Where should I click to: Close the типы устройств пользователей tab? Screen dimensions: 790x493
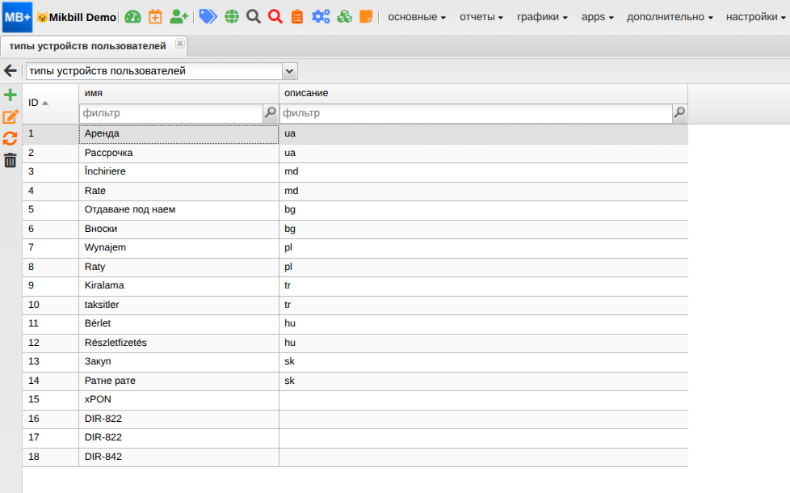pos(180,44)
